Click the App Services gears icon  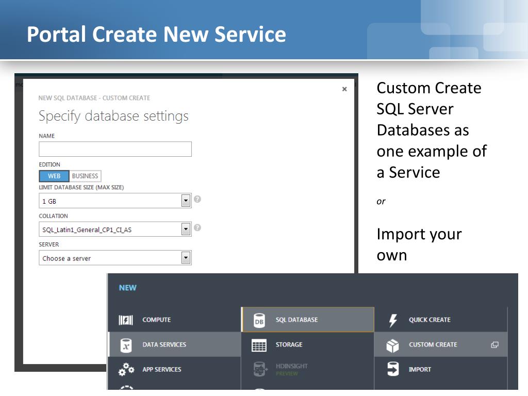pyautogui.click(x=126, y=369)
